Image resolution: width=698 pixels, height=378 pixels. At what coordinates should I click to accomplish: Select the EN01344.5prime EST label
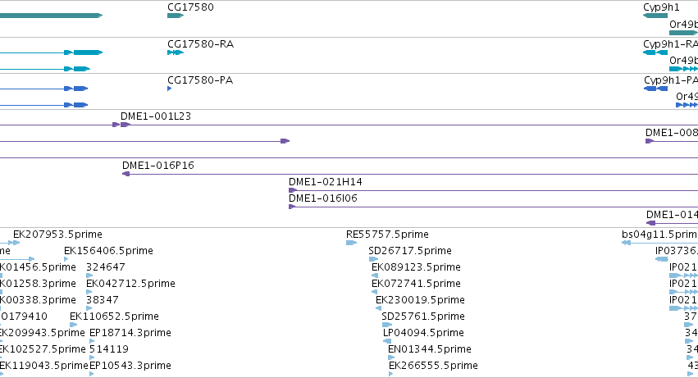[x=430, y=349]
